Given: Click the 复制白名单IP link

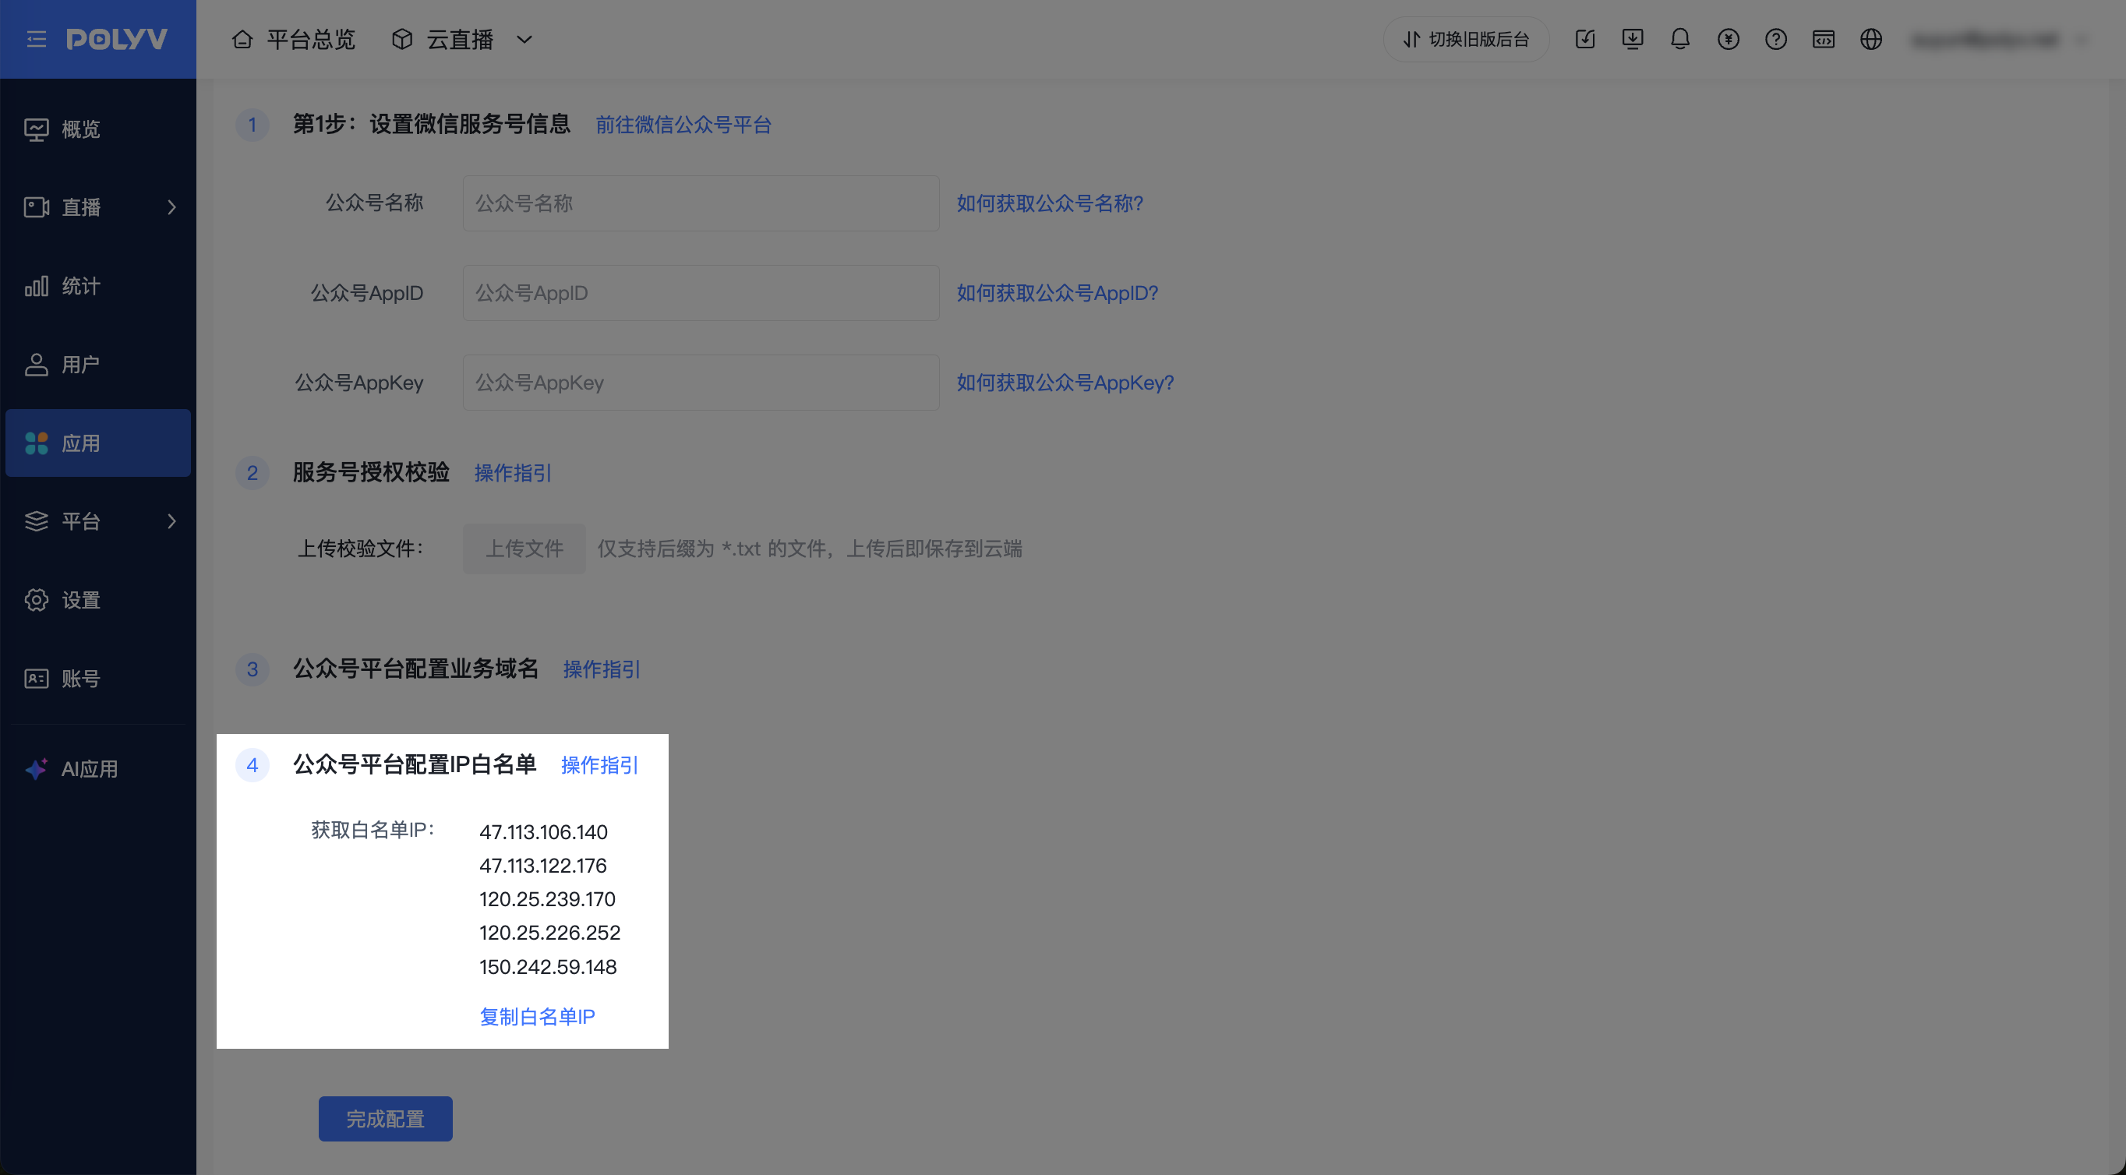Looking at the screenshot, I should coord(537,1017).
